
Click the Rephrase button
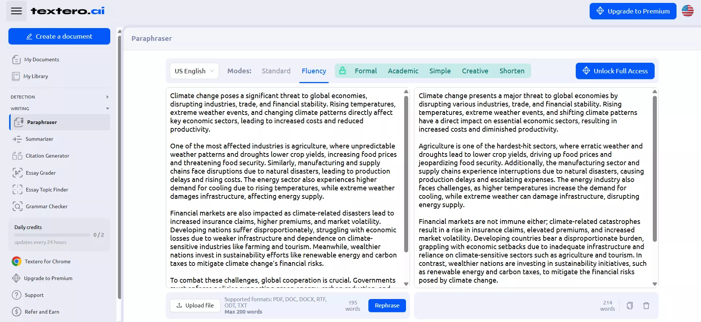pos(387,306)
